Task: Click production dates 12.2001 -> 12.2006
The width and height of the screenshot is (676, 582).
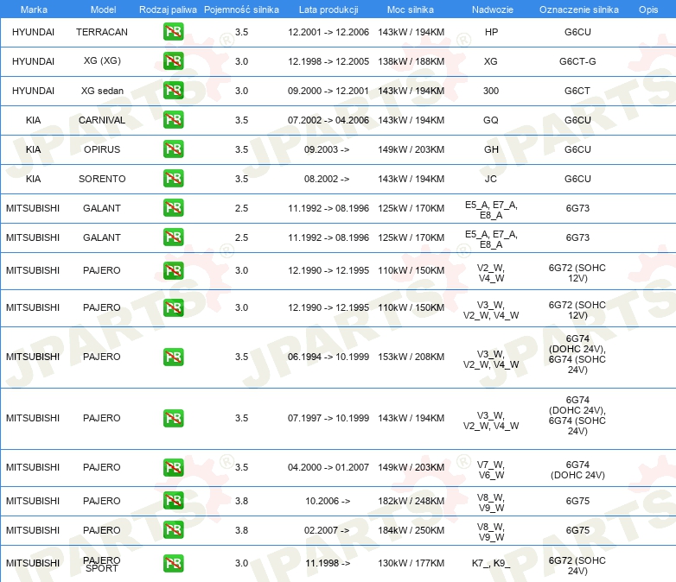Action: click(x=328, y=32)
